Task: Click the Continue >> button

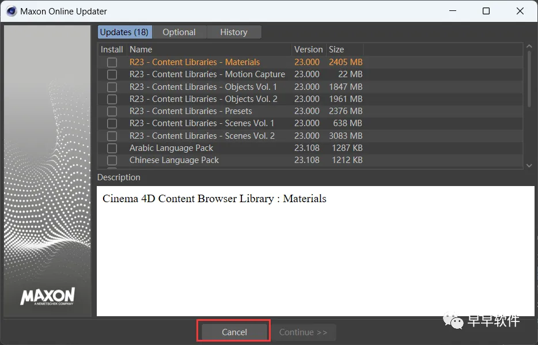Action: coord(303,332)
